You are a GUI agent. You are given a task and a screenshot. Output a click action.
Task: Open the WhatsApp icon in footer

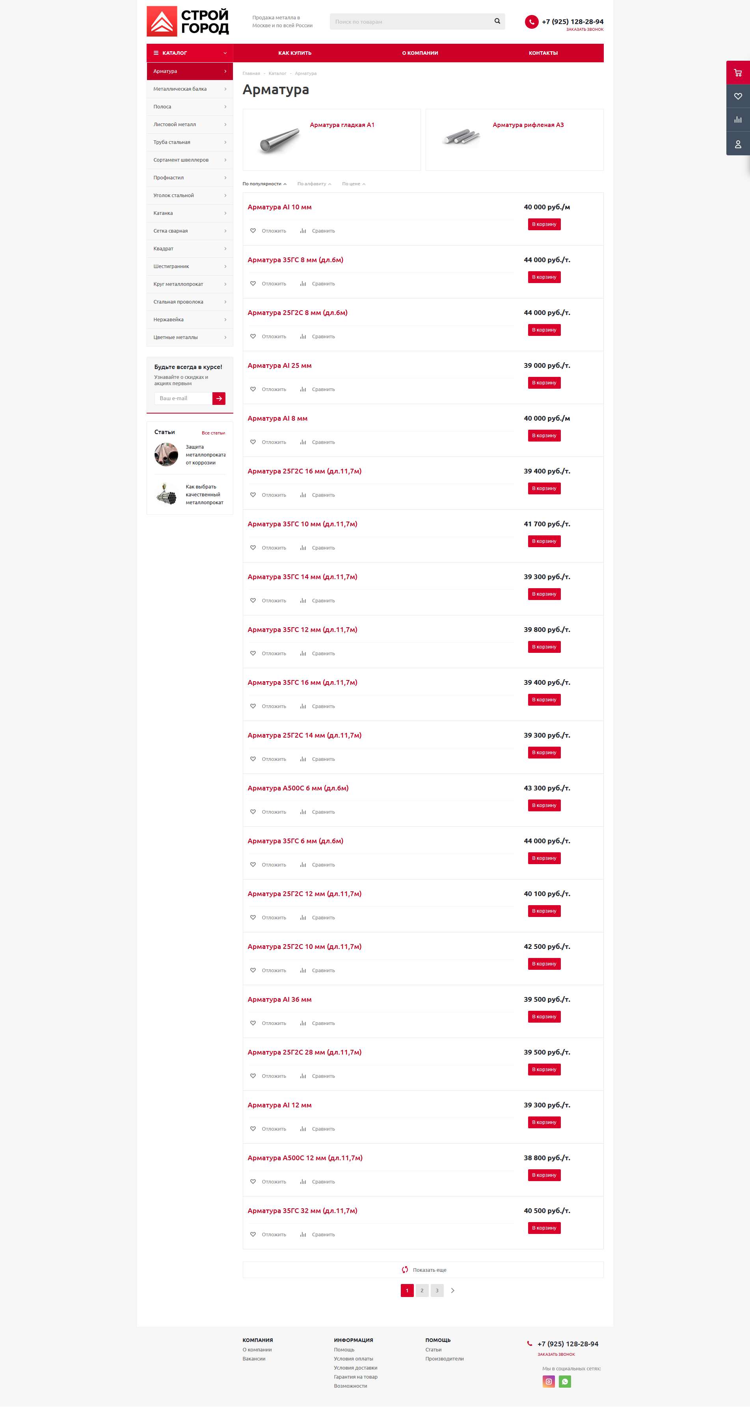coord(565,1381)
